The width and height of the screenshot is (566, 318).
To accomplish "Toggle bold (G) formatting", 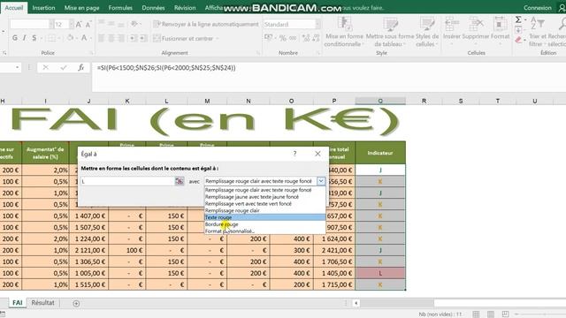I will tap(15, 38).
